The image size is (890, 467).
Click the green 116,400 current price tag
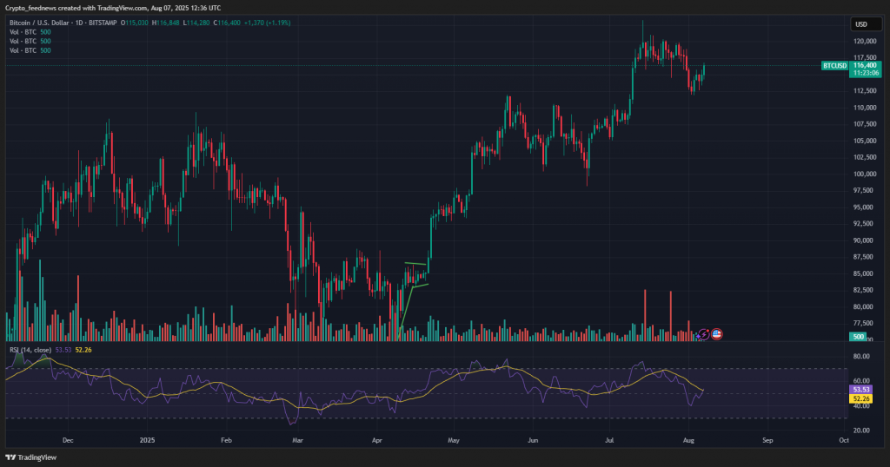click(864, 65)
